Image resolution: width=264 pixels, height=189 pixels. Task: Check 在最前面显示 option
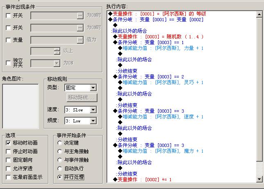[x=8, y=177]
